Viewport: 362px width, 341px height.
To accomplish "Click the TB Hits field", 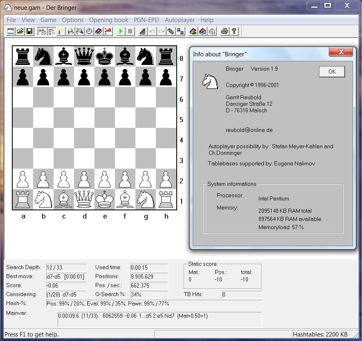I will point(242,294).
